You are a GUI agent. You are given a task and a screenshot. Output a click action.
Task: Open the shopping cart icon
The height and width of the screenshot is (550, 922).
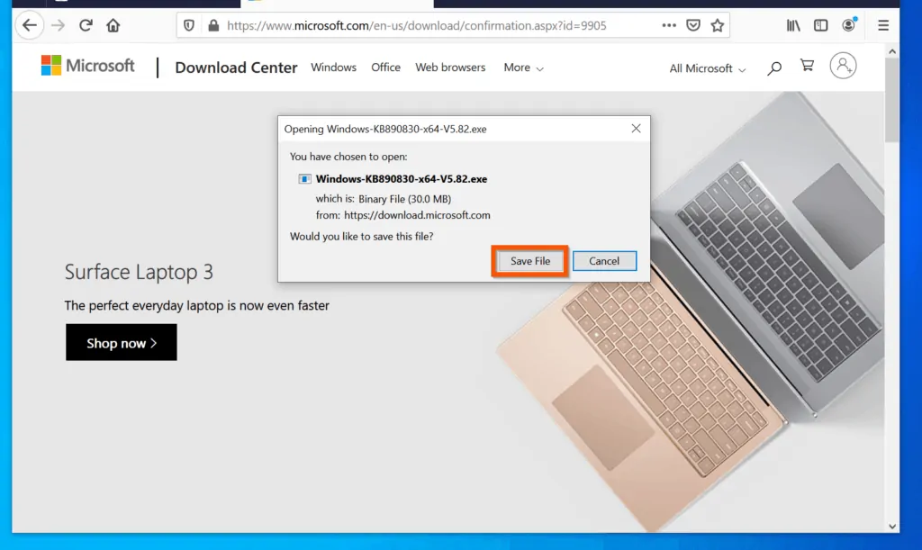[807, 67]
